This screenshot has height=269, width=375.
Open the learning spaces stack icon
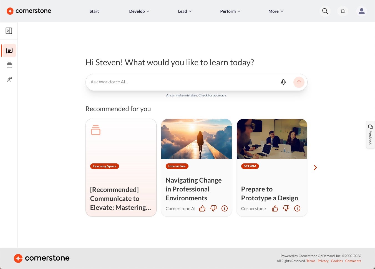[9, 65]
